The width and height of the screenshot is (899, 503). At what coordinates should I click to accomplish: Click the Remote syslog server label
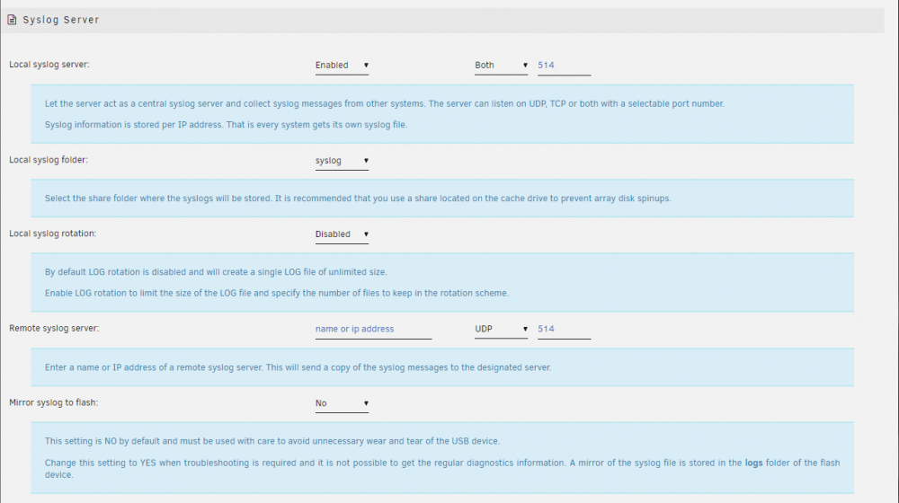[x=54, y=328]
